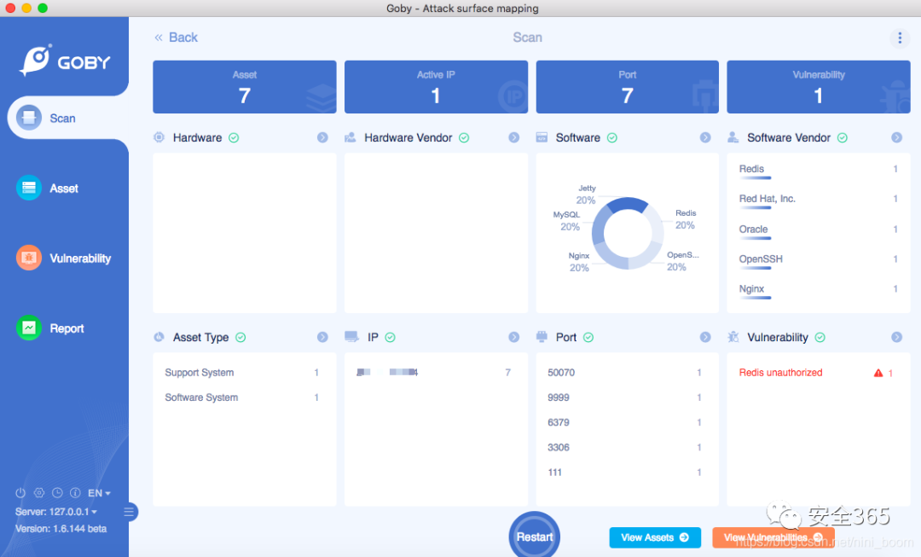Click the green check next to Hardware Vendor
Image resolution: width=921 pixels, height=557 pixels.
[464, 137]
